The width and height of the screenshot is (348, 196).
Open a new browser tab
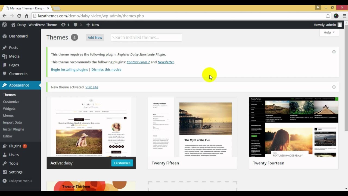(x=57, y=8)
